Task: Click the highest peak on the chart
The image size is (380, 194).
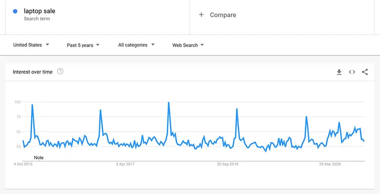Action: click(169, 102)
